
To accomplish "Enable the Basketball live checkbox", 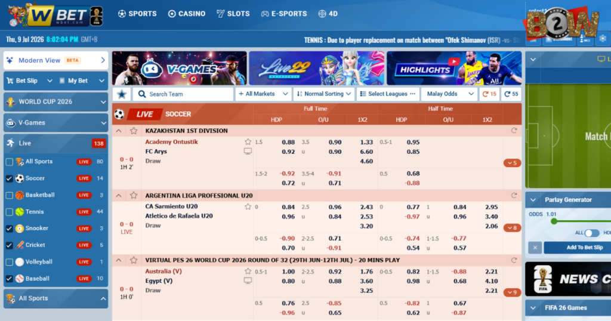I will (x=10, y=195).
